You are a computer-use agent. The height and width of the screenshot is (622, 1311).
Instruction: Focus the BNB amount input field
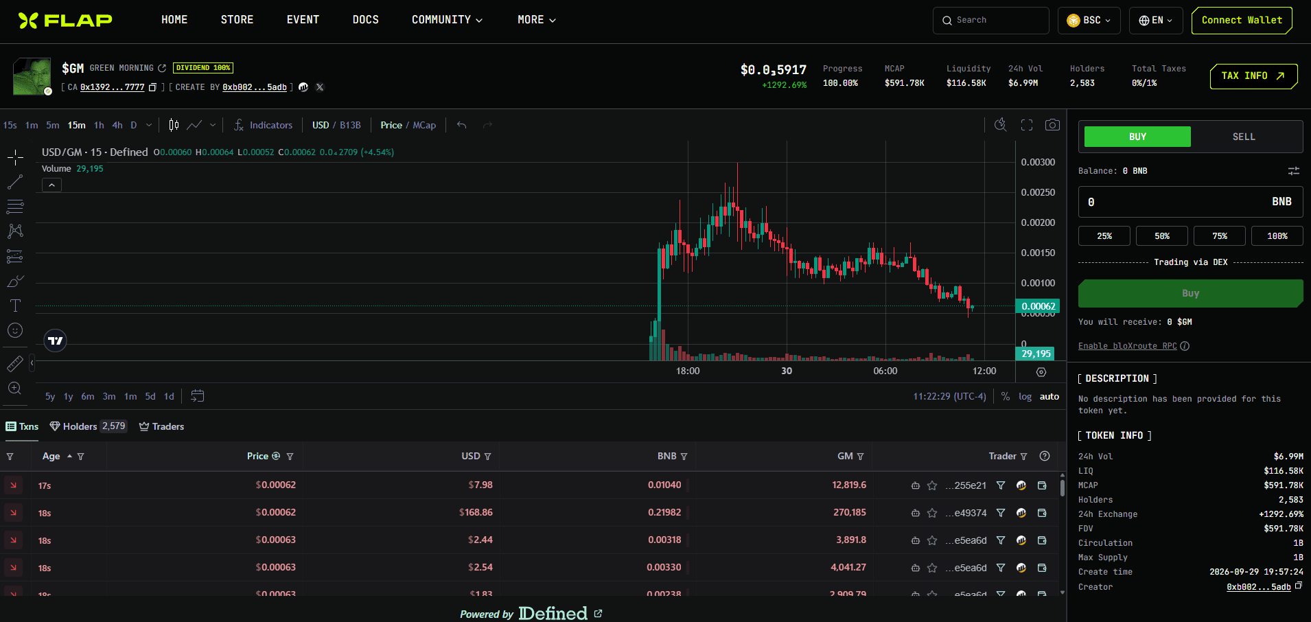(1190, 202)
